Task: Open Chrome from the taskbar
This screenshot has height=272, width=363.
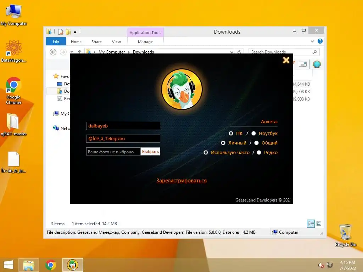Action: coord(50,265)
